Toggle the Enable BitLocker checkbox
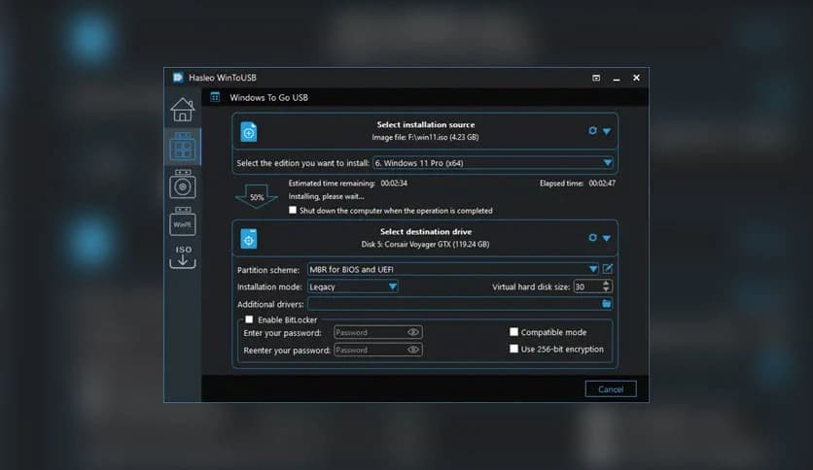813x470 pixels. [x=249, y=319]
